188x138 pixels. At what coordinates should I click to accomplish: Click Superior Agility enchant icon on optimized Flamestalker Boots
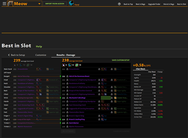tap(115, 112)
